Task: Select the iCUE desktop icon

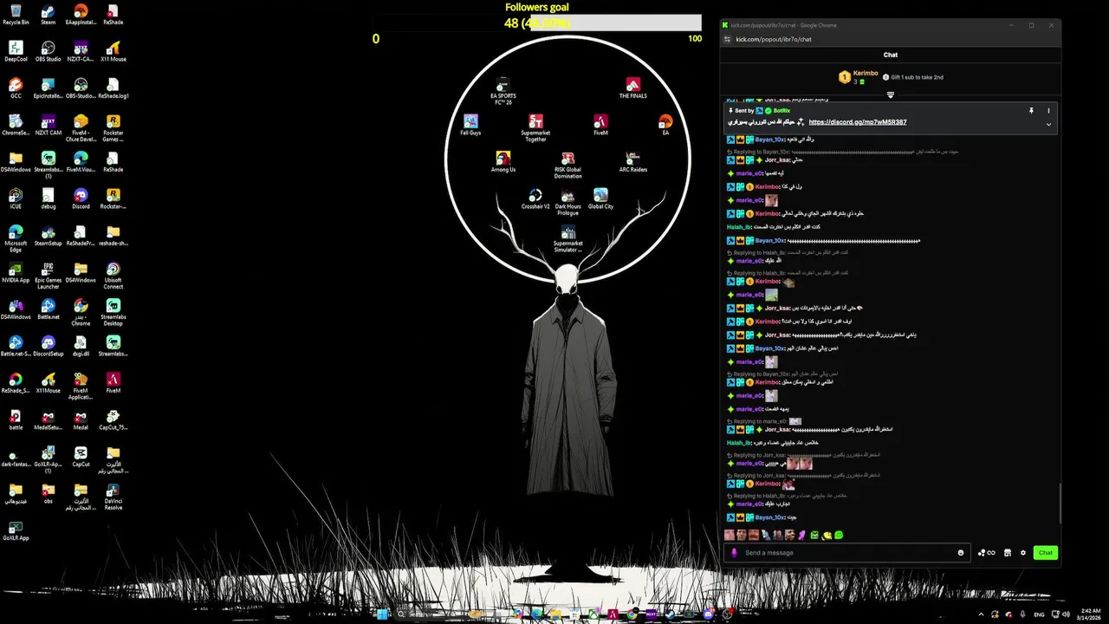Action: tap(16, 198)
